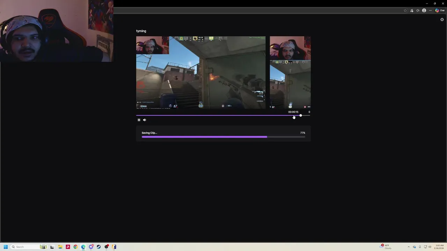The image size is (447, 251).
Task: Open the clock and date flyout
Action: [x=439, y=247]
